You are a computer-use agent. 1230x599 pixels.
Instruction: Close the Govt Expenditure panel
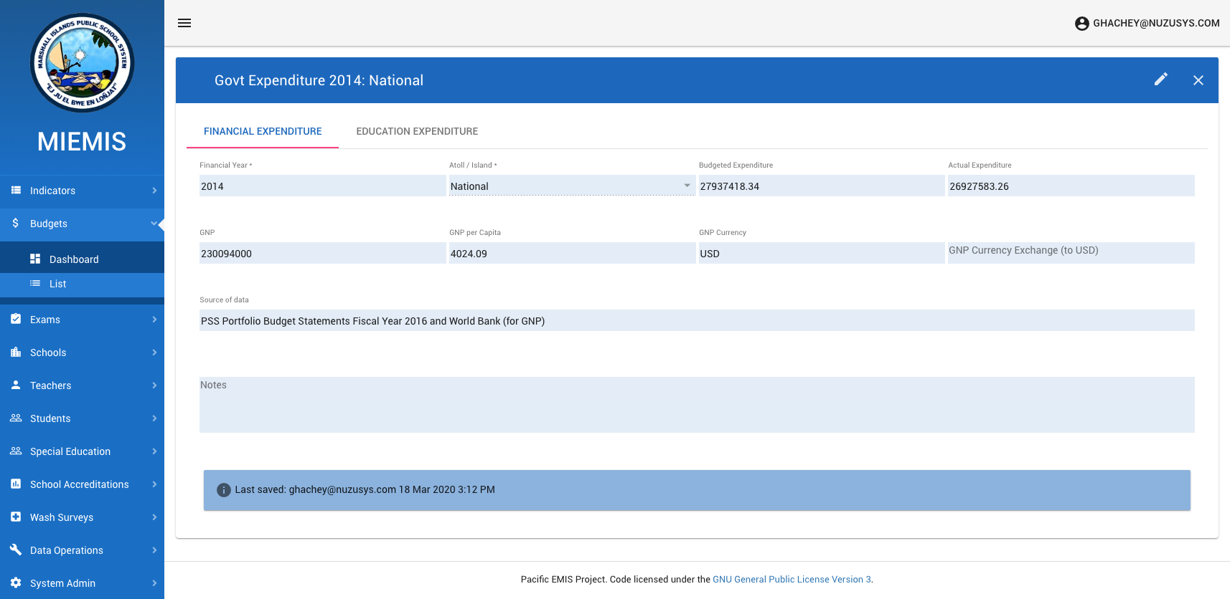click(1198, 80)
